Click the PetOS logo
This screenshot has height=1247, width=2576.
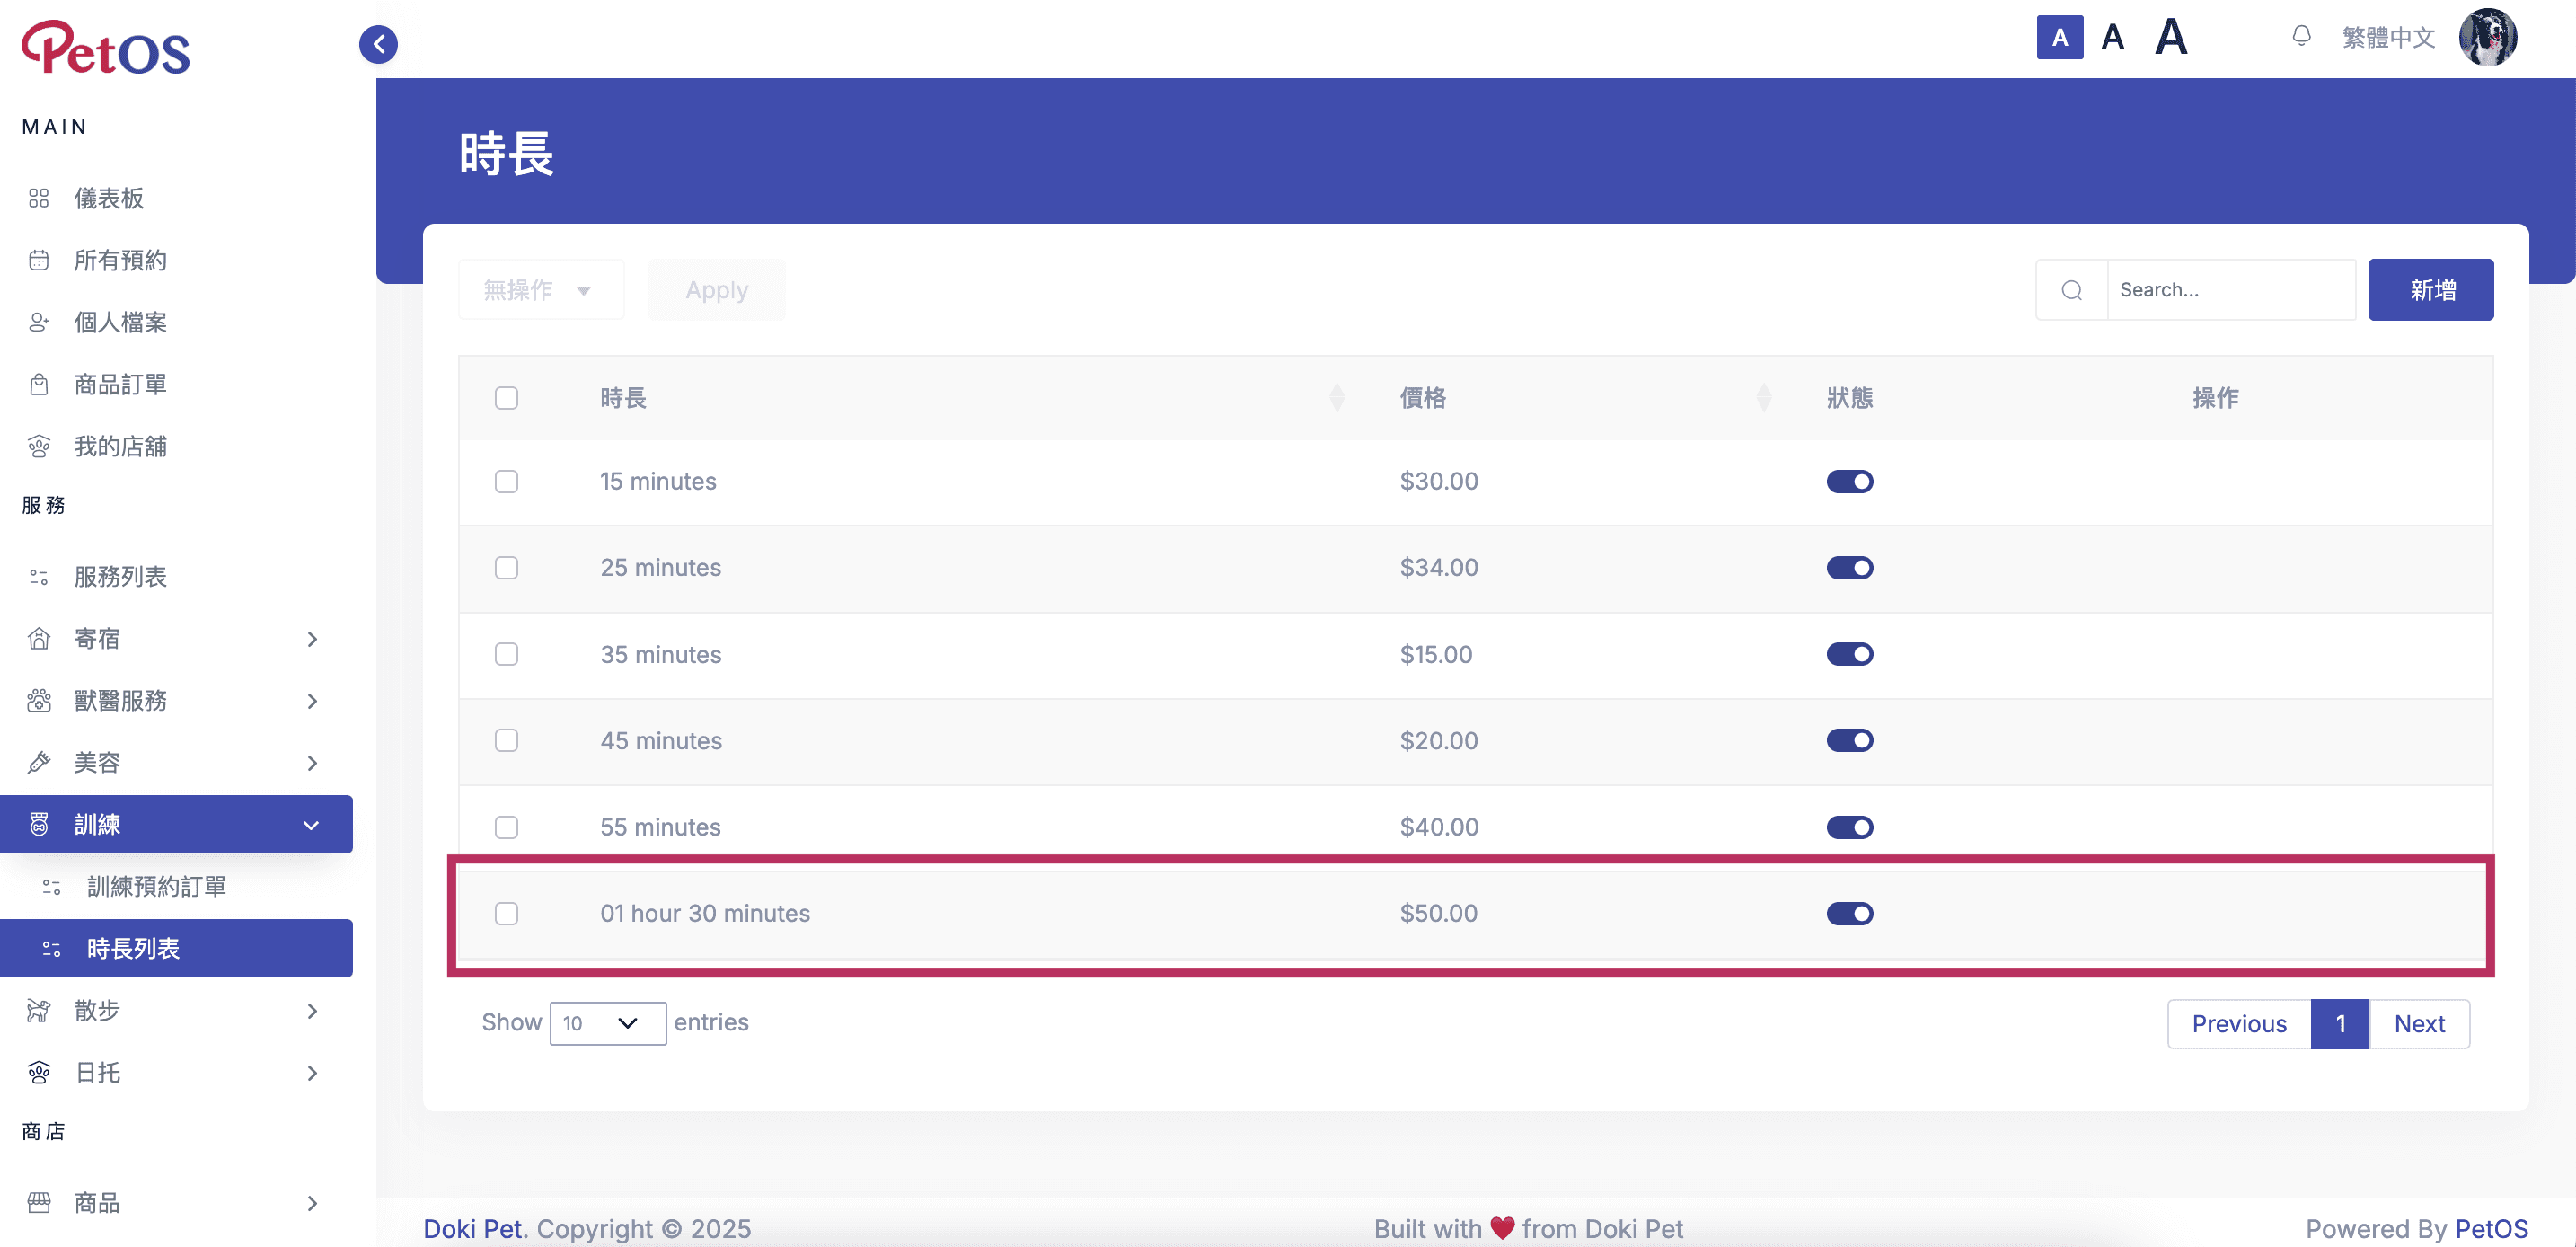tap(106, 48)
